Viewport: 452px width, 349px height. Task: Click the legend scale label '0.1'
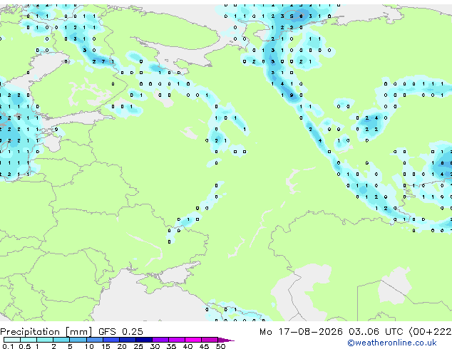8,346
